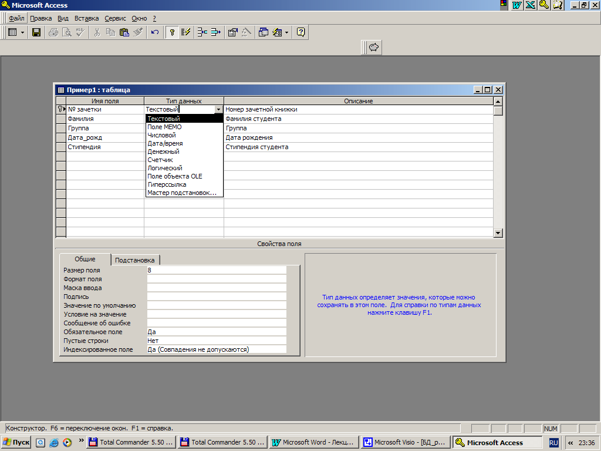Pick Денежный data type
601x451 pixels.
[184, 152]
